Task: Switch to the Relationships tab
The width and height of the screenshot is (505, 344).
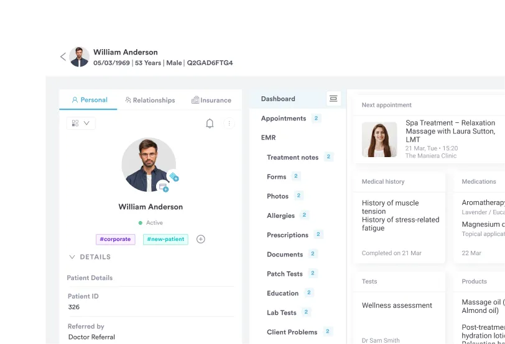Action: click(150, 100)
